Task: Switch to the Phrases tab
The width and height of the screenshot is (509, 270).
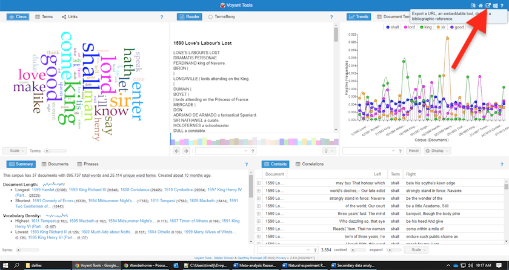Action: (x=88, y=164)
